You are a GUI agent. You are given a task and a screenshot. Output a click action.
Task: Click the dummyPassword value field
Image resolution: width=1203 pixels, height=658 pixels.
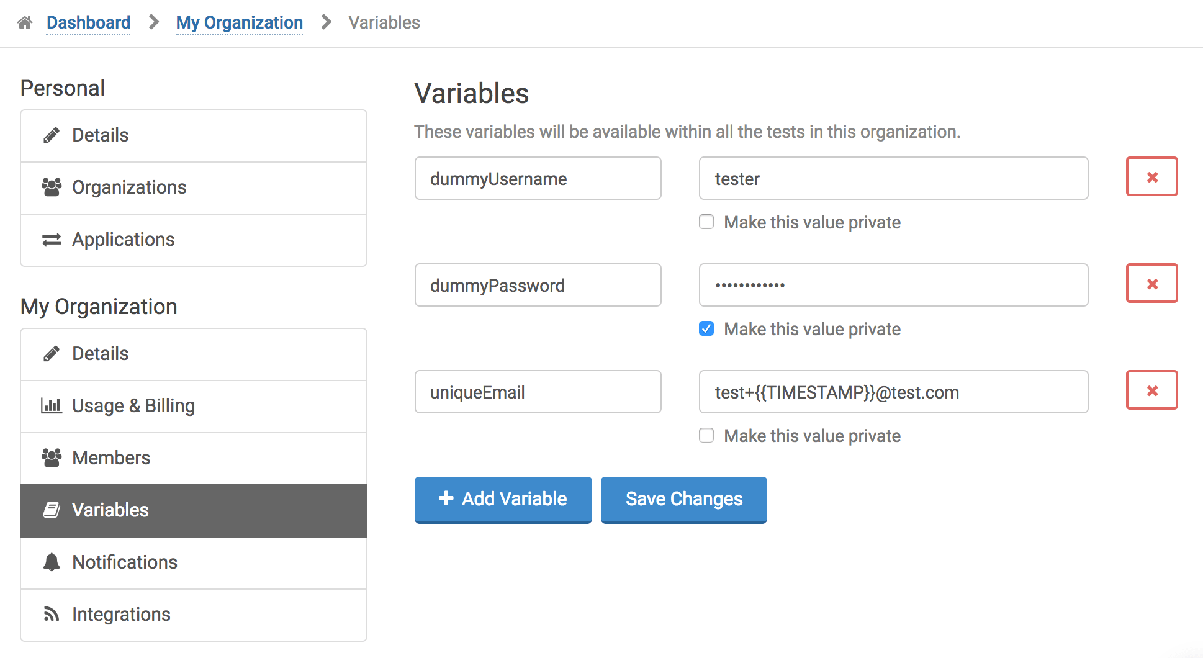(893, 285)
